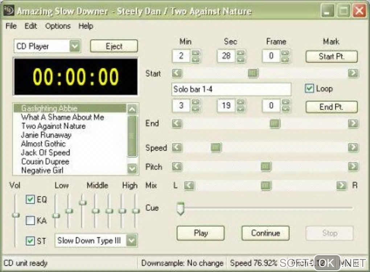Select track Janie Runaway
Image resolution: width=370 pixels, height=272 pixels.
(x=70, y=135)
